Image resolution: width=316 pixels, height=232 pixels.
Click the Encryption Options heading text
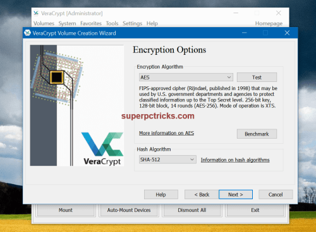[x=169, y=50]
